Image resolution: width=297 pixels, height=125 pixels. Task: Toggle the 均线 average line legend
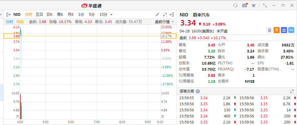pos(20,22)
